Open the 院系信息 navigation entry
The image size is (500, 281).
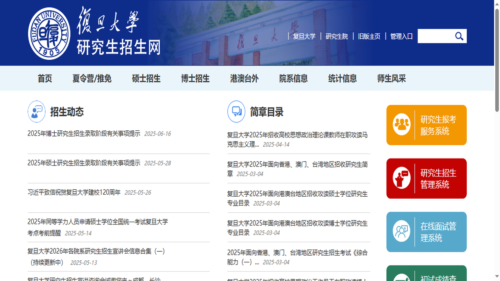tap(293, 78)
